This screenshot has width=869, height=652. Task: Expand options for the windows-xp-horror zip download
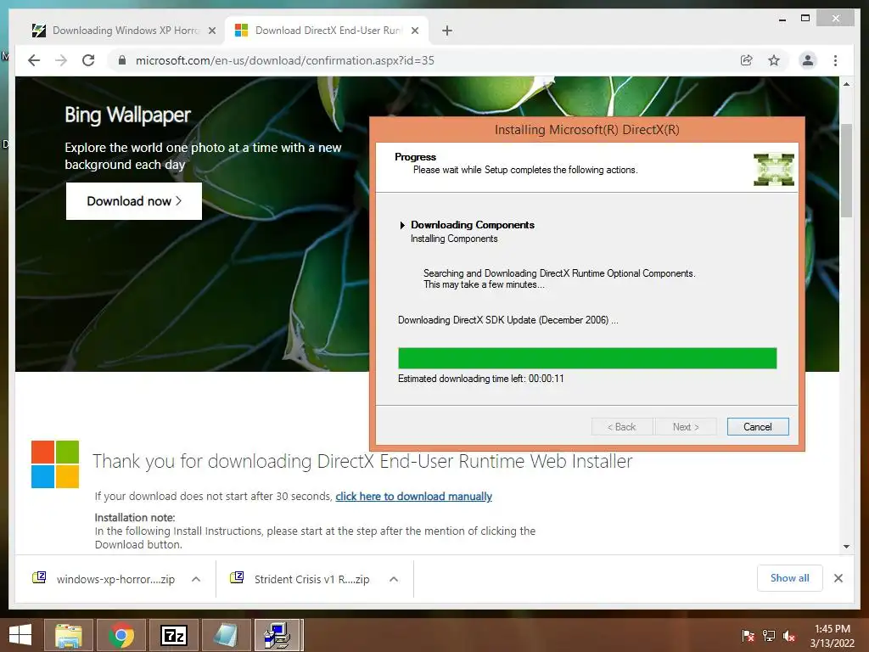click(x=196, y=579)
